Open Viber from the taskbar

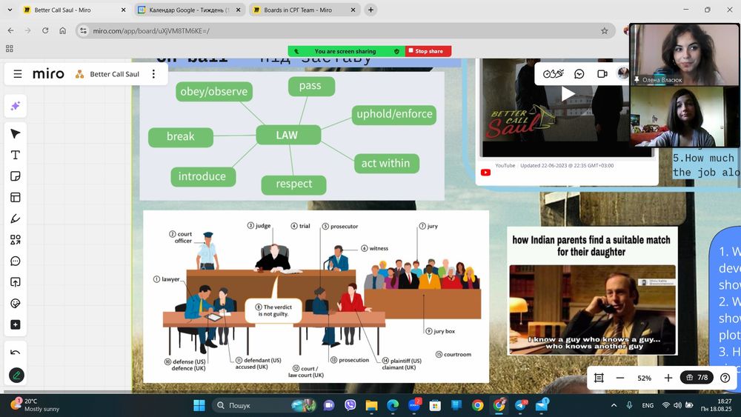tap(350, 405)
